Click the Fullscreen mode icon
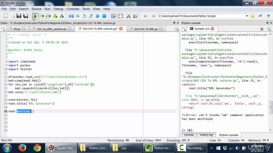This screenshot has width=273, height=153. tap(120, 16)
